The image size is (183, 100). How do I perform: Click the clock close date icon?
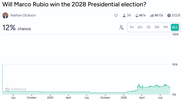tap(169, 15)
